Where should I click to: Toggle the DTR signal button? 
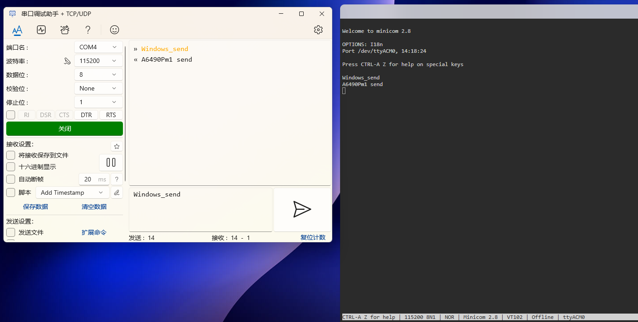coord(86,115)
